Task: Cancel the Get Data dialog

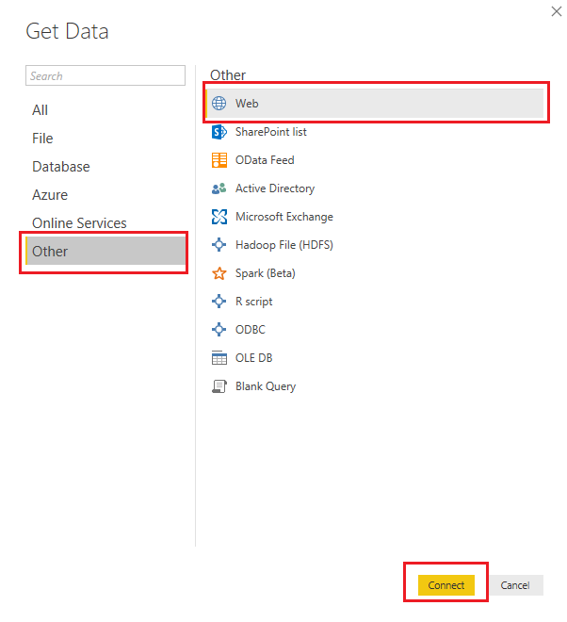Action: pyautogui.click(x=515, y=585)
